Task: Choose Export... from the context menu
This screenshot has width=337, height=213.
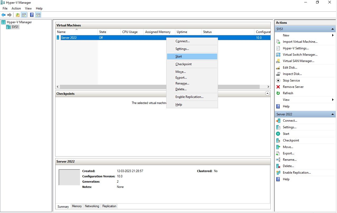Action: click(x=192, y=78)
